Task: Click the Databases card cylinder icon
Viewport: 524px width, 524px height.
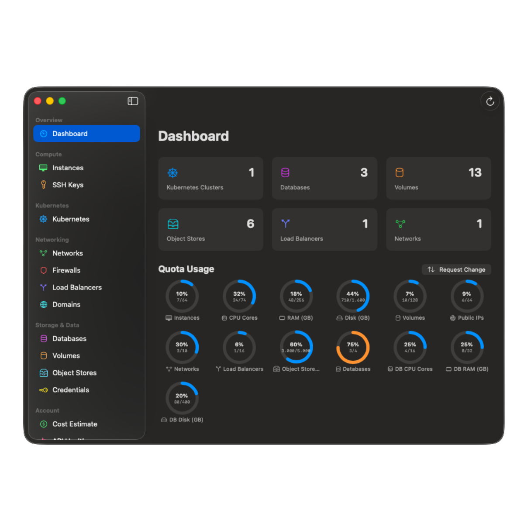Action: click(285, 172)
